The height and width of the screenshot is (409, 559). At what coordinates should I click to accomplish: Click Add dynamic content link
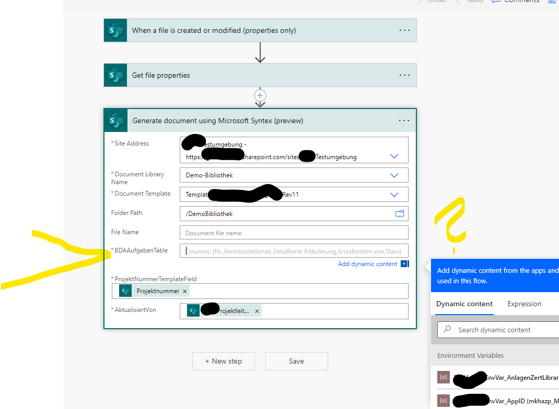tap(368, 264)
